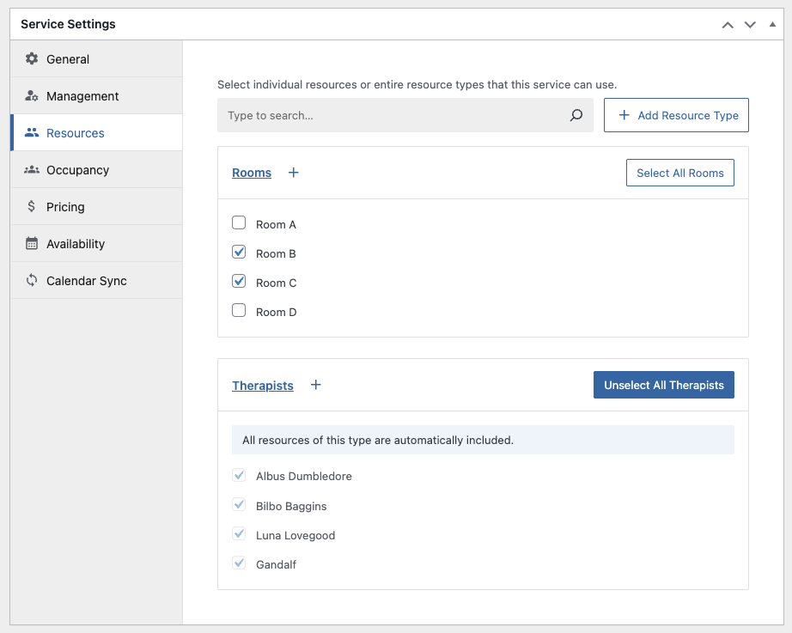This screenshot has width=792, height=633.
Task: Enable the Room D checkbox
Action: tap(239, 311)
